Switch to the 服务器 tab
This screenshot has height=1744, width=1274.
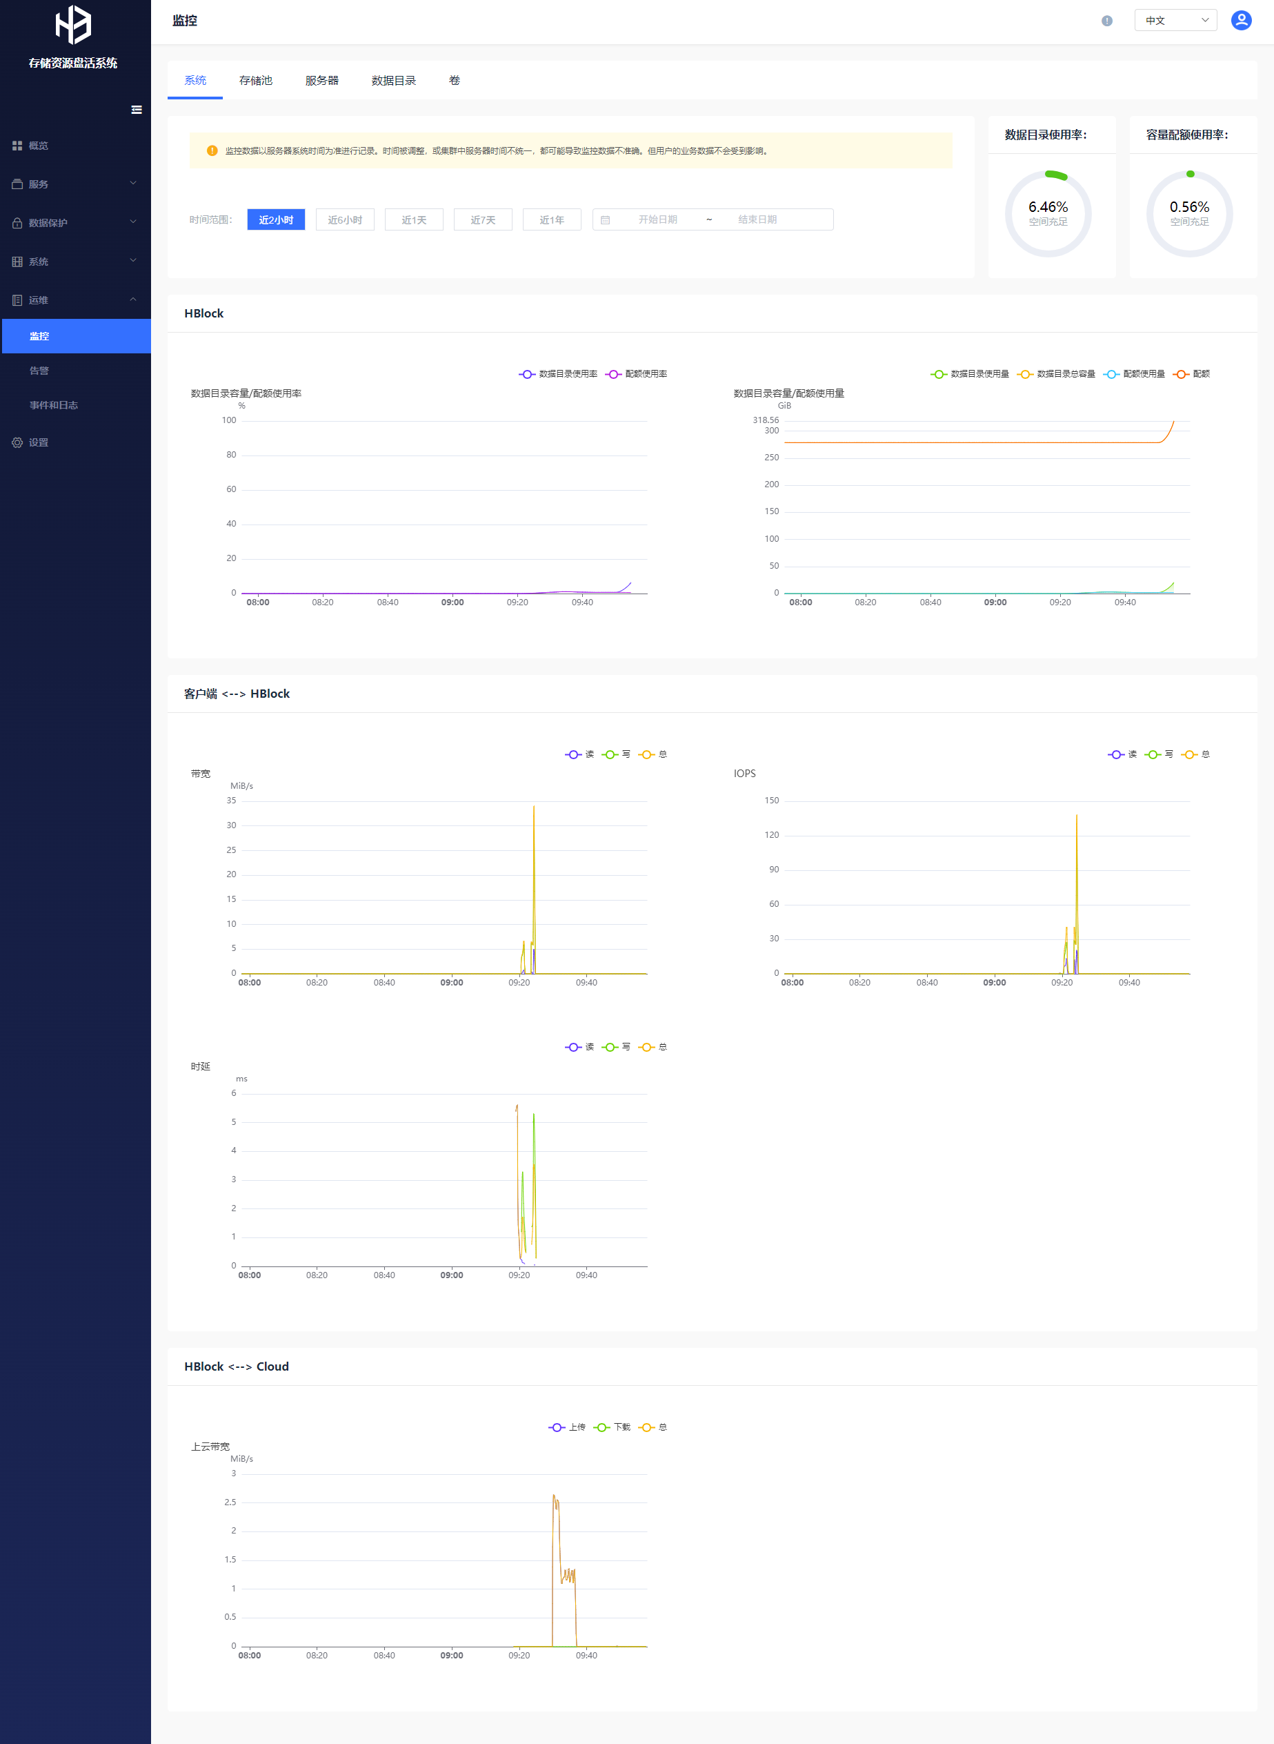click(321, 81)
